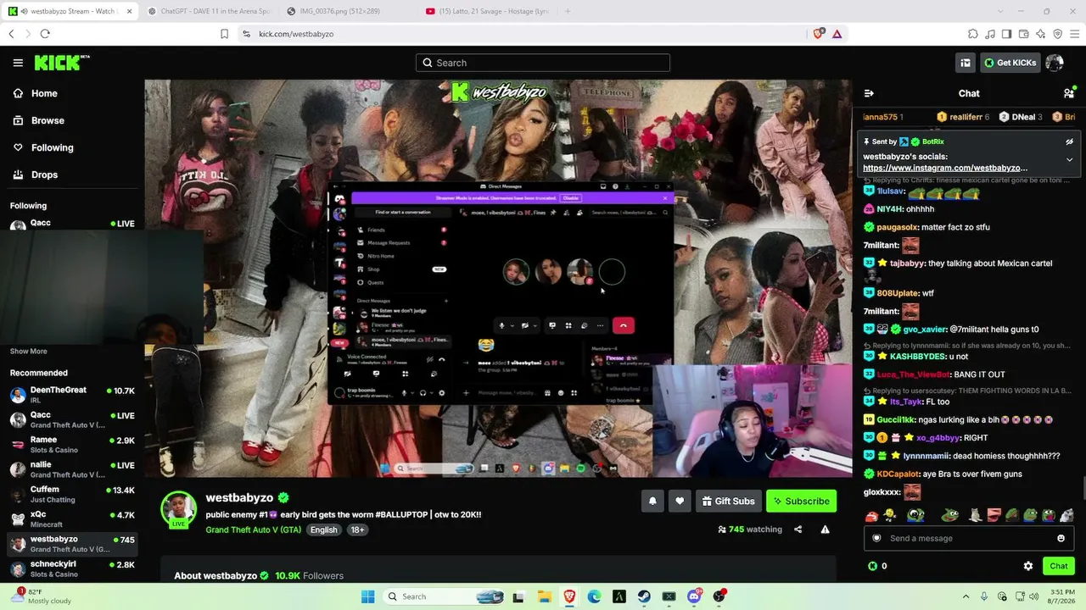This screenshot has width=1086, height=610.
Task: Open Cuffem recommended channel
Action: pyautogui.click(x=71, y=494)
